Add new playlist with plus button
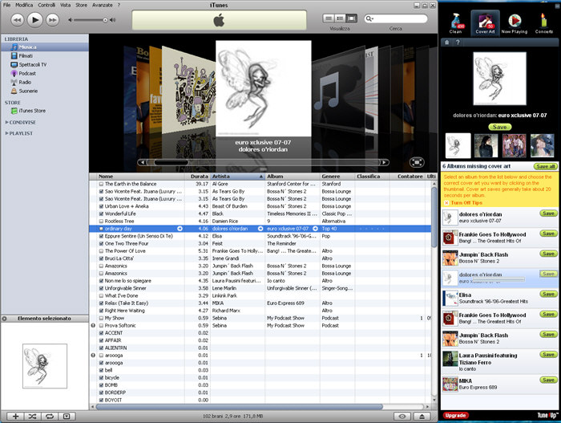The image size is (561, 423). click(x=16, y=417)
